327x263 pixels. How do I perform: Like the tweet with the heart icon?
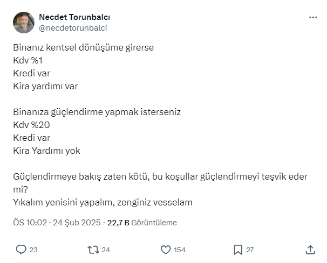166,250
